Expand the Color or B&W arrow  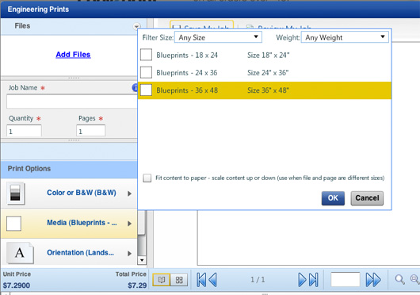tap(130, 193)
